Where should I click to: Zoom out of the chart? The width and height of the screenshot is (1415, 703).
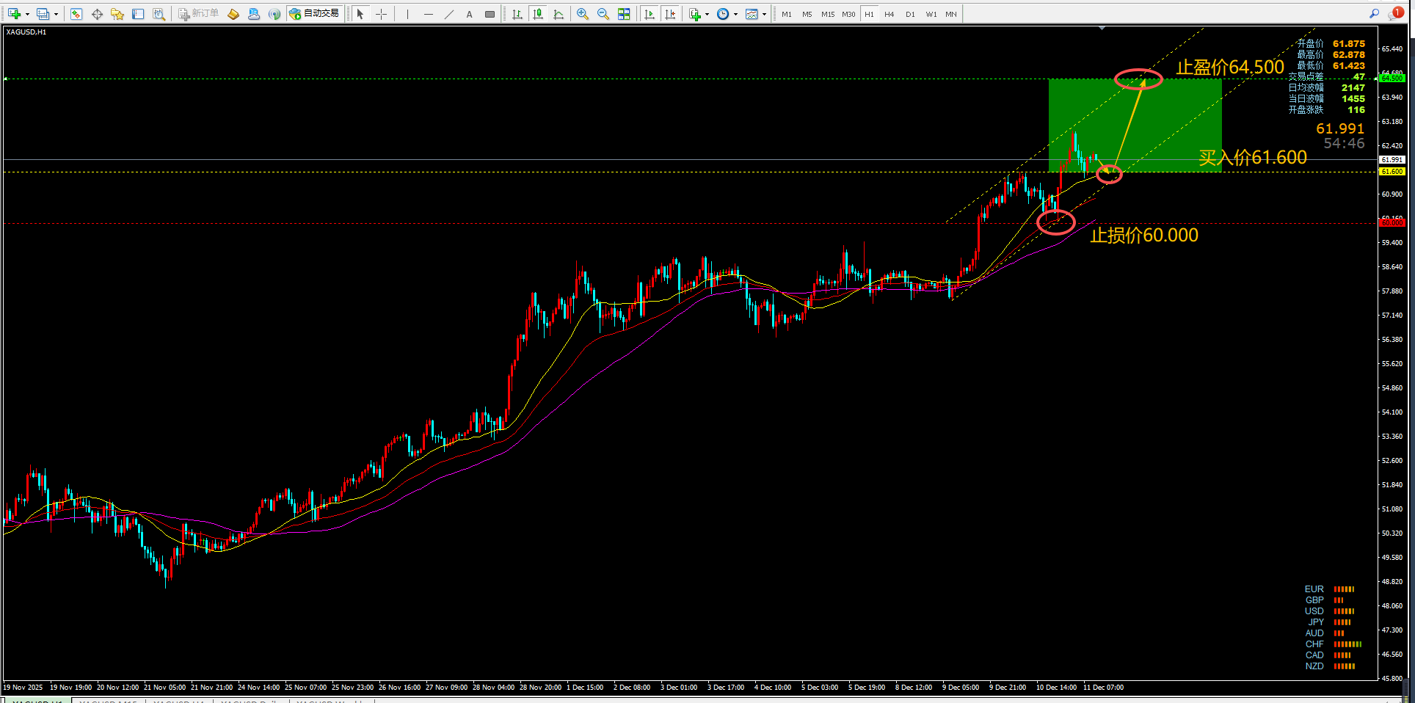[x=603, y=14]
